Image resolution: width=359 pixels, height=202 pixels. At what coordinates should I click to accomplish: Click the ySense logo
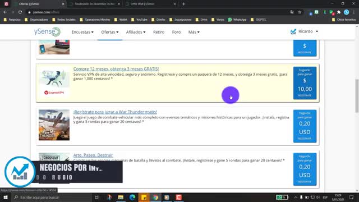(47, 32)
